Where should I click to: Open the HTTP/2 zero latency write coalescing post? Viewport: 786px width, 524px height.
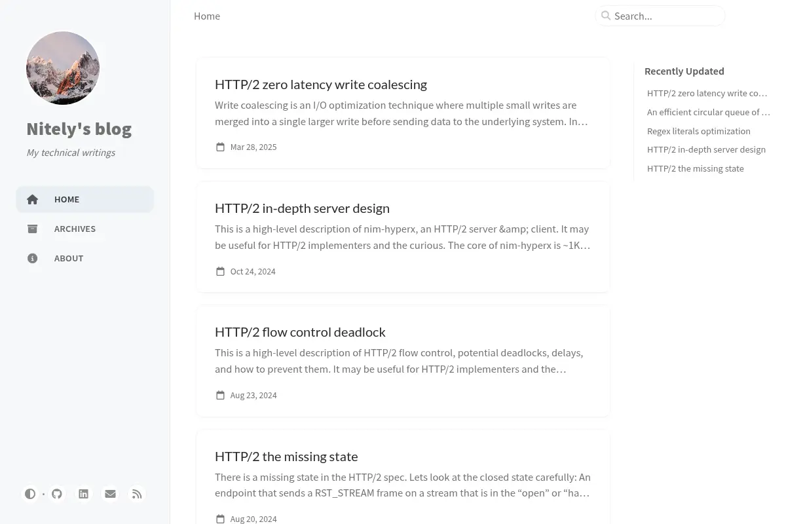pyautogui.click(x=321, y=84)
